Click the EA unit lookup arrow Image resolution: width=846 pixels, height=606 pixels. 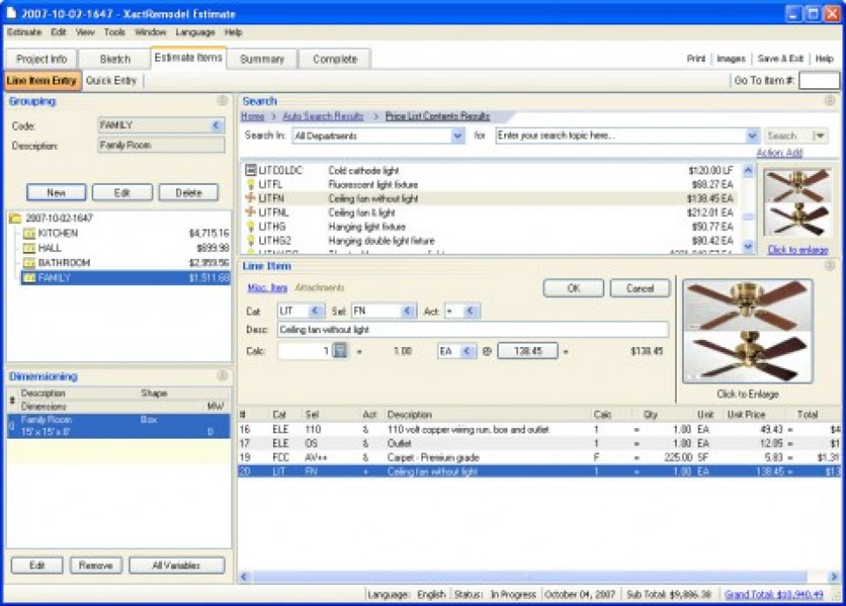[467, 351]
